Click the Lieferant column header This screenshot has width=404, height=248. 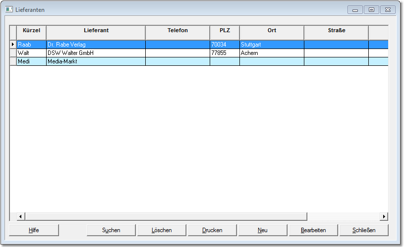pyautogui.click(x=96, y=31)
